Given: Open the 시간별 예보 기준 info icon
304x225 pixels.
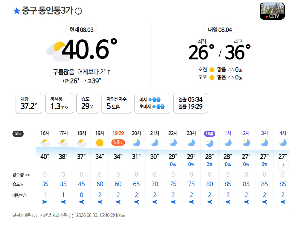Looking at the screenshot, I should coord(71,216).
